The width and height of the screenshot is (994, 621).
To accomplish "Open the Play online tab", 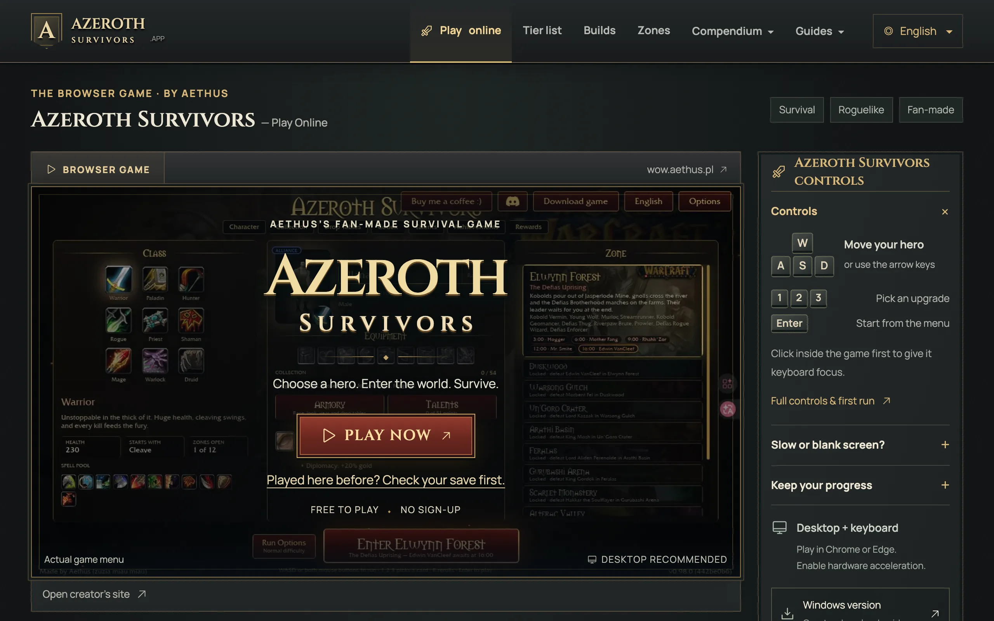I will point(461,31).
